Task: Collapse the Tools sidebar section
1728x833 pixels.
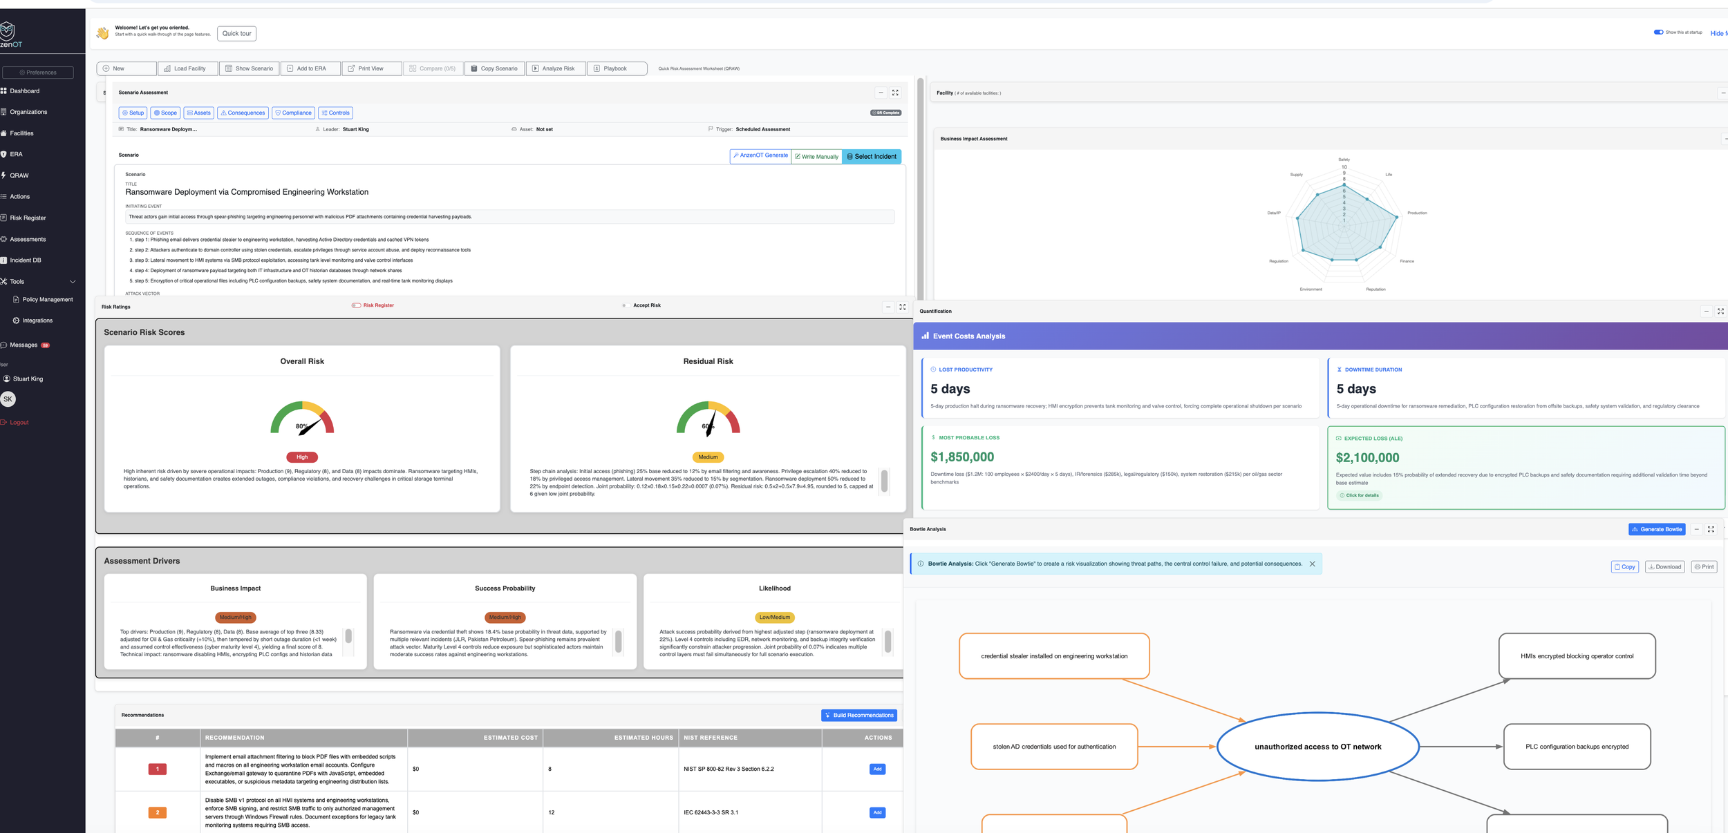Action: click(73, 282)
